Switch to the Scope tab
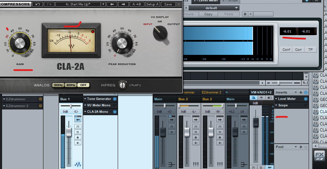 click(x=231, y=1)
